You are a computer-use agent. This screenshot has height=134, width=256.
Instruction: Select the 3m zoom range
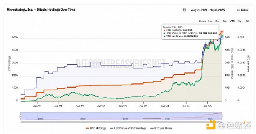217,21
